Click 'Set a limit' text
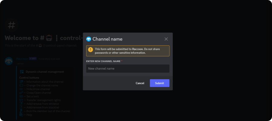Screen dimensions: 272x121 pos(33,96)
